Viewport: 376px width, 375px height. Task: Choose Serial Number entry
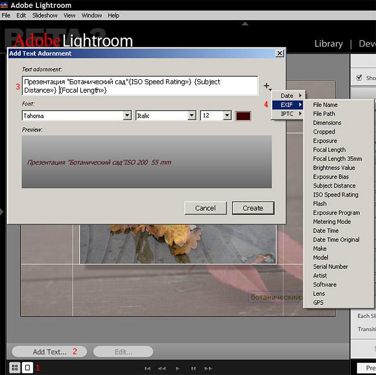(x=331, y=267)
